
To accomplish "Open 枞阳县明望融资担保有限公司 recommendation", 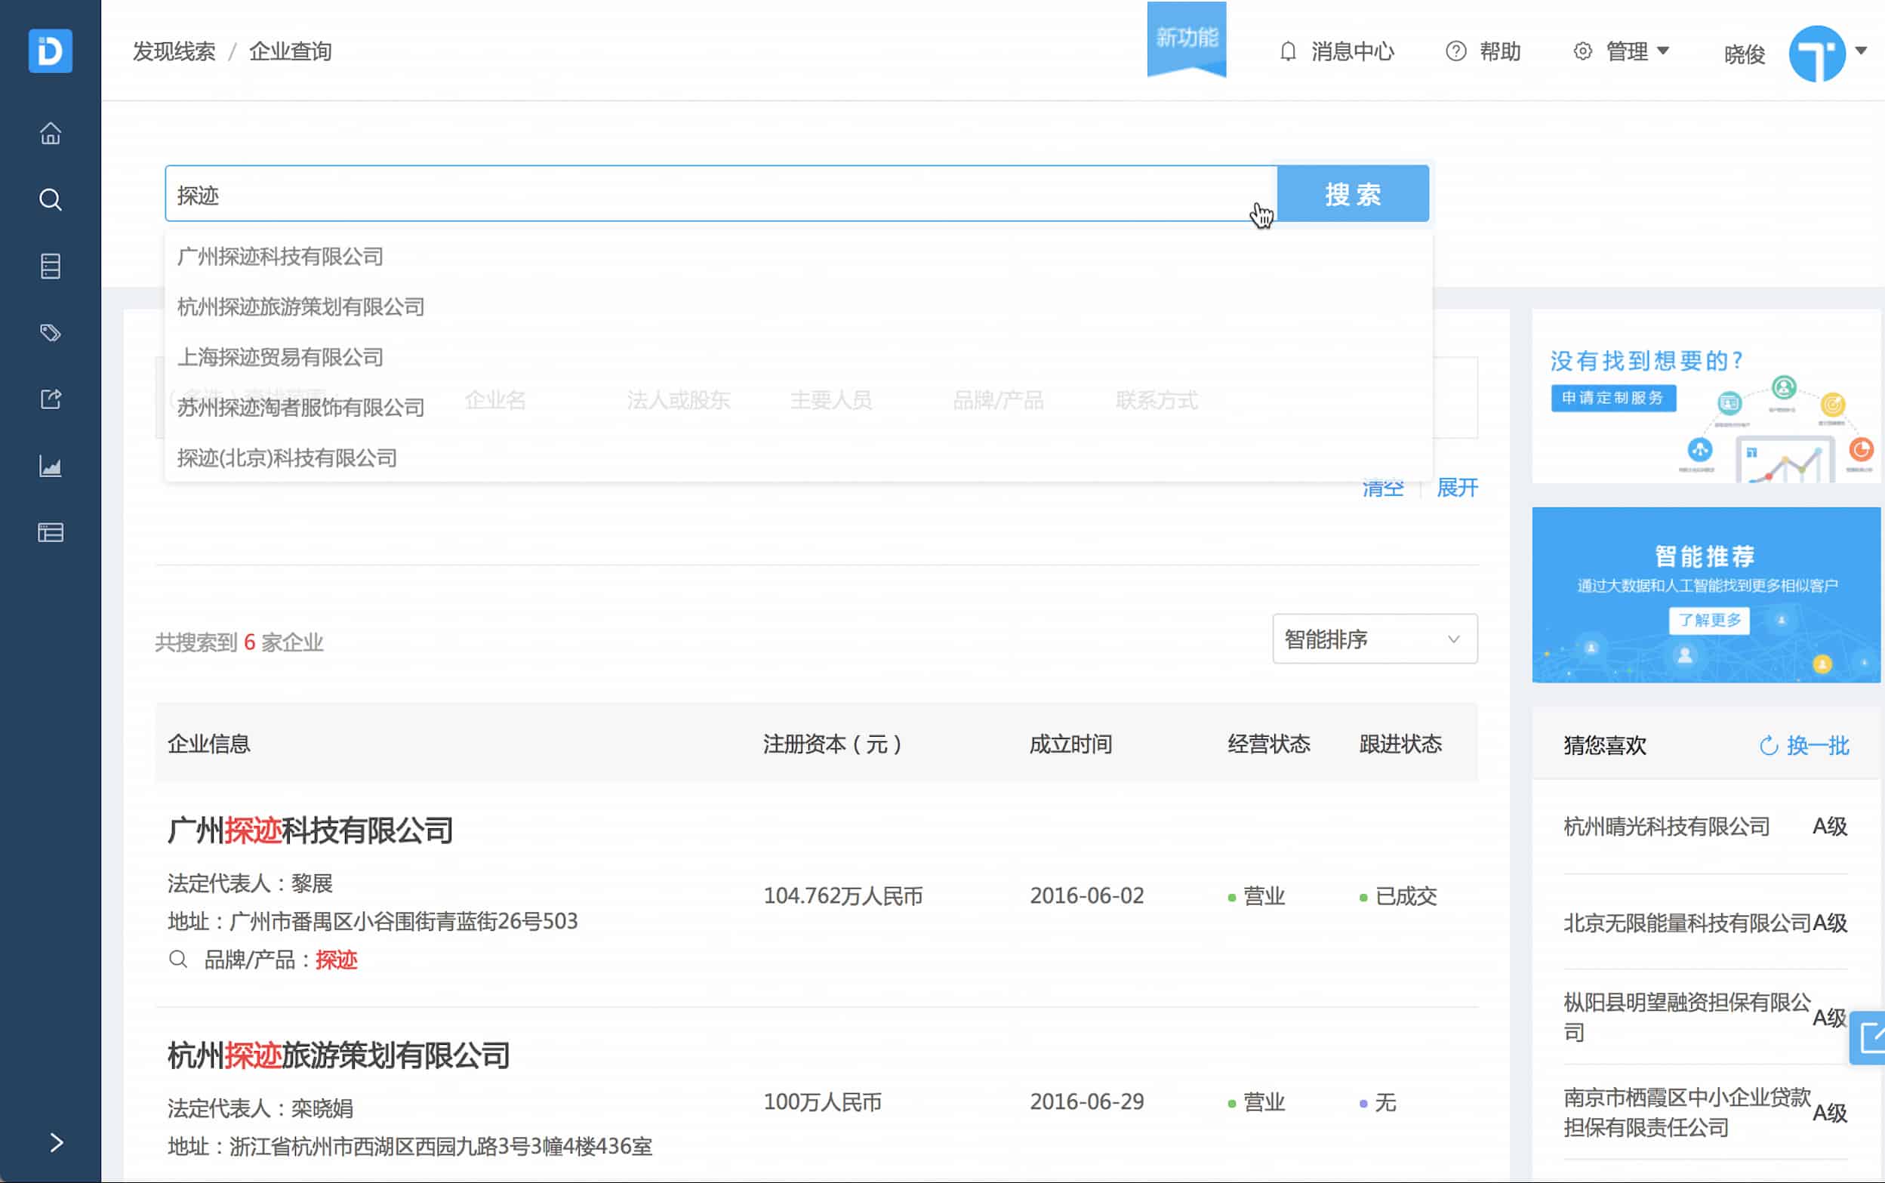I will click(x=1686, y=1017).
